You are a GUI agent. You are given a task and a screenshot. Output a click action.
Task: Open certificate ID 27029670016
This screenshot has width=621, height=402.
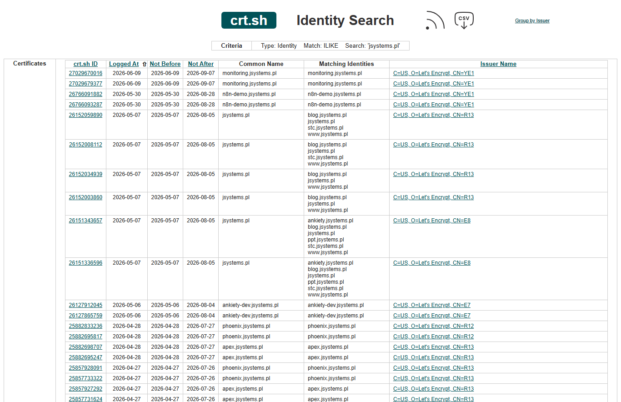tap(85, 73)
